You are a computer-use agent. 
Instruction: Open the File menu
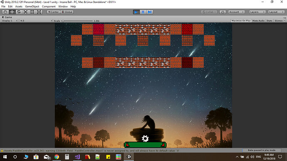[3, 6]
